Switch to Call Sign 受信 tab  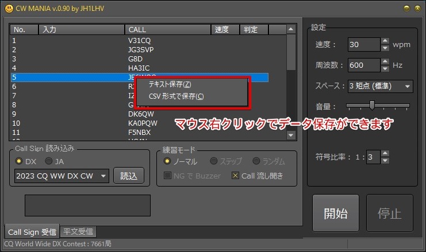32,232
